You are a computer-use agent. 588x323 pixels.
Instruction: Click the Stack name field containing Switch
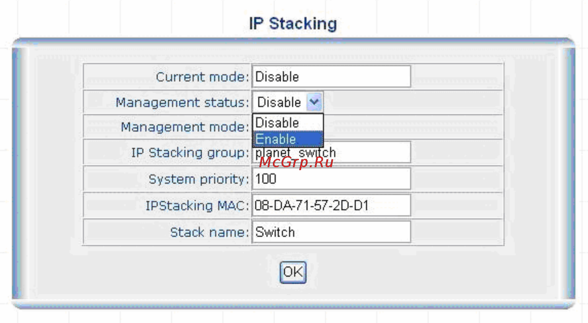[x=331, y=232]
